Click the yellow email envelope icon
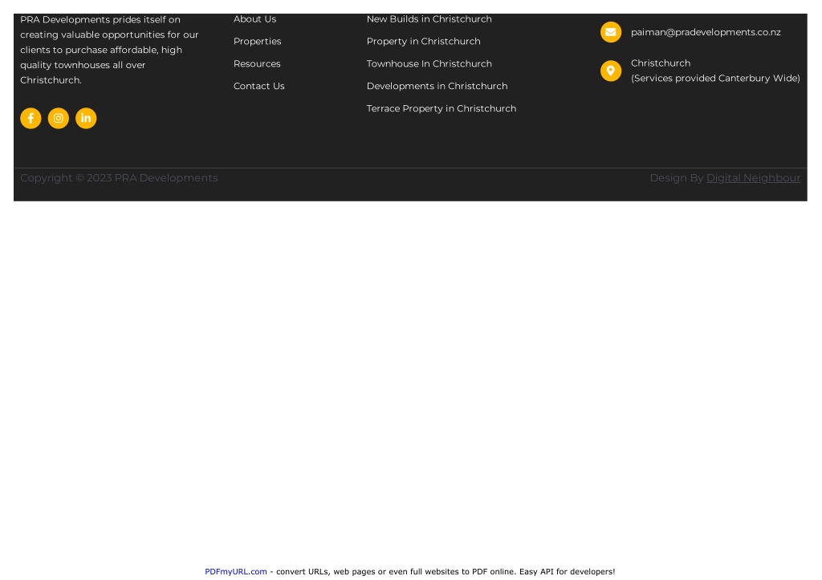 coord(611,32)
